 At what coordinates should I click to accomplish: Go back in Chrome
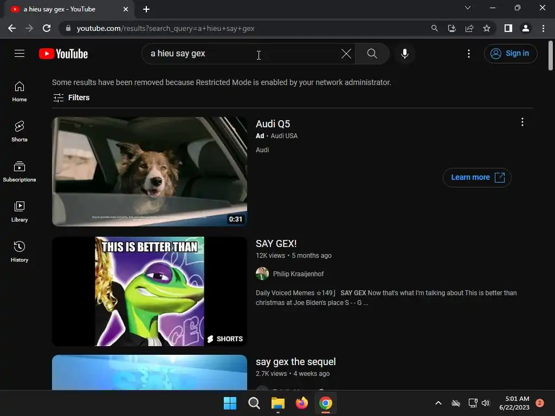(12, 28)
